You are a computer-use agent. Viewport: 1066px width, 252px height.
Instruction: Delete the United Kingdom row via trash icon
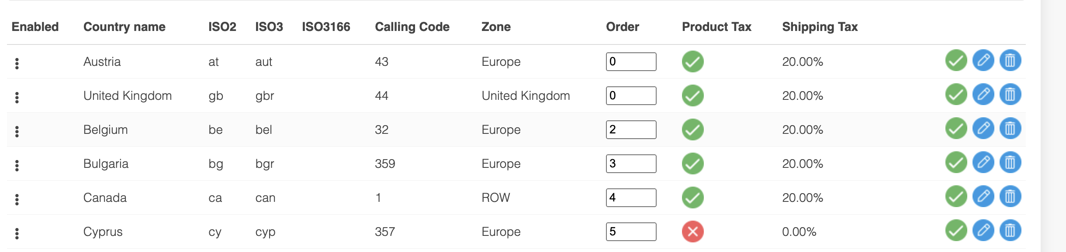(1010, 94)
